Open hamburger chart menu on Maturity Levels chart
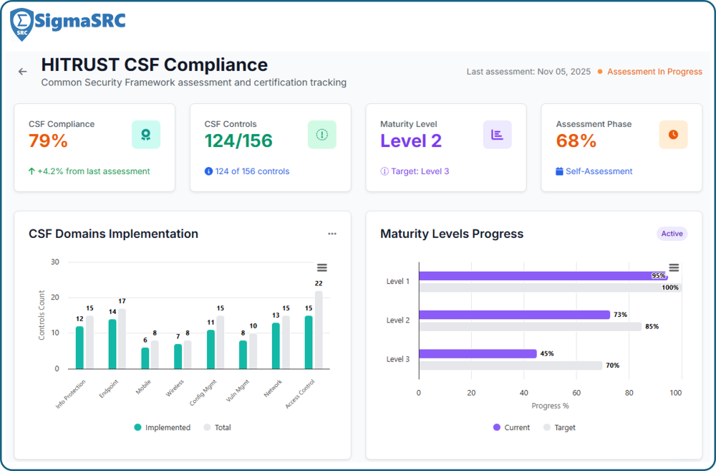 tap(674, 268)
